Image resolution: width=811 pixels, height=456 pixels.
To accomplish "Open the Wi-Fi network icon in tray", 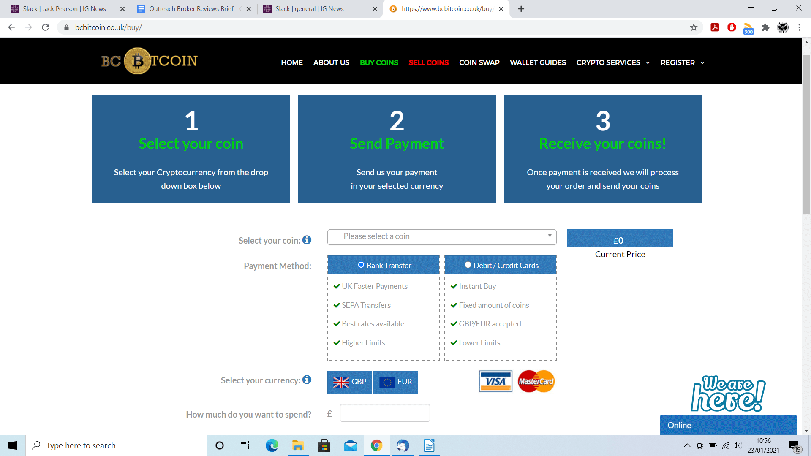I will [x=725, y=445].
